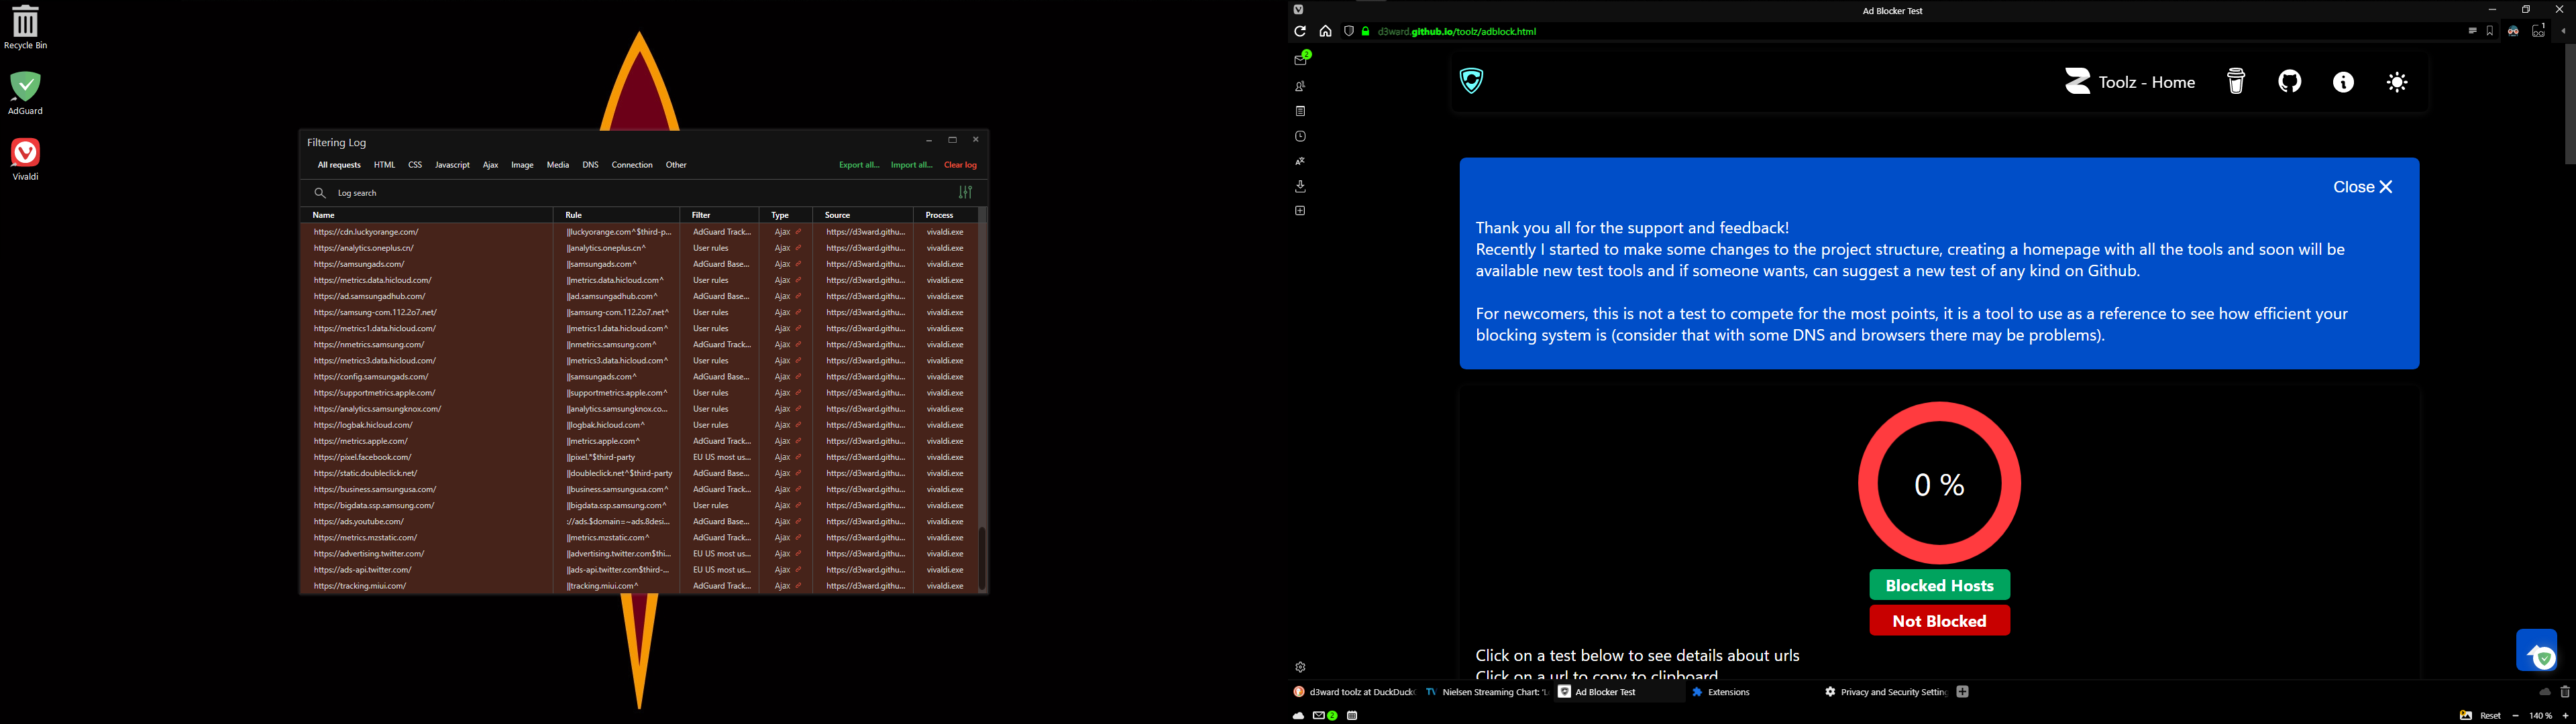
Task: Open the downloads panel in sidebar
Action: click(x=1300, y=186)
